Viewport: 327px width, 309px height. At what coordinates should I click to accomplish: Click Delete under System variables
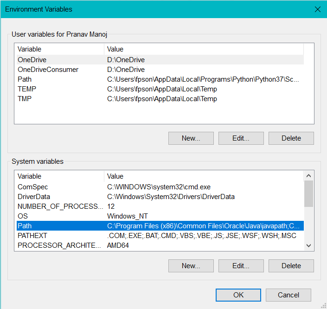291,266
